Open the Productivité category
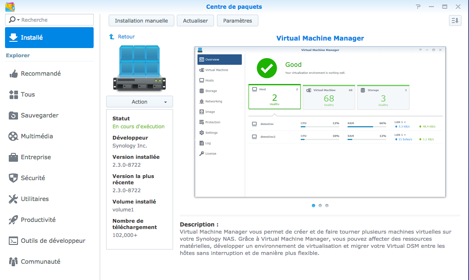The height and width of the screenshot is (280, 469). pos(49,220)
